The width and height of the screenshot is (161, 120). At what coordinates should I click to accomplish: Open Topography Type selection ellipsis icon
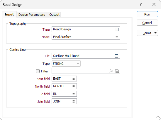point(117,29)
